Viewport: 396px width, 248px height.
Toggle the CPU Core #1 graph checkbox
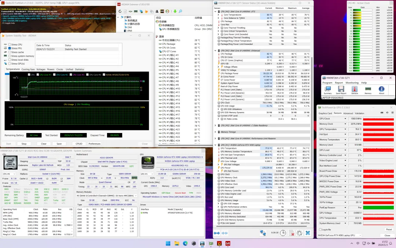pos(38,75)
